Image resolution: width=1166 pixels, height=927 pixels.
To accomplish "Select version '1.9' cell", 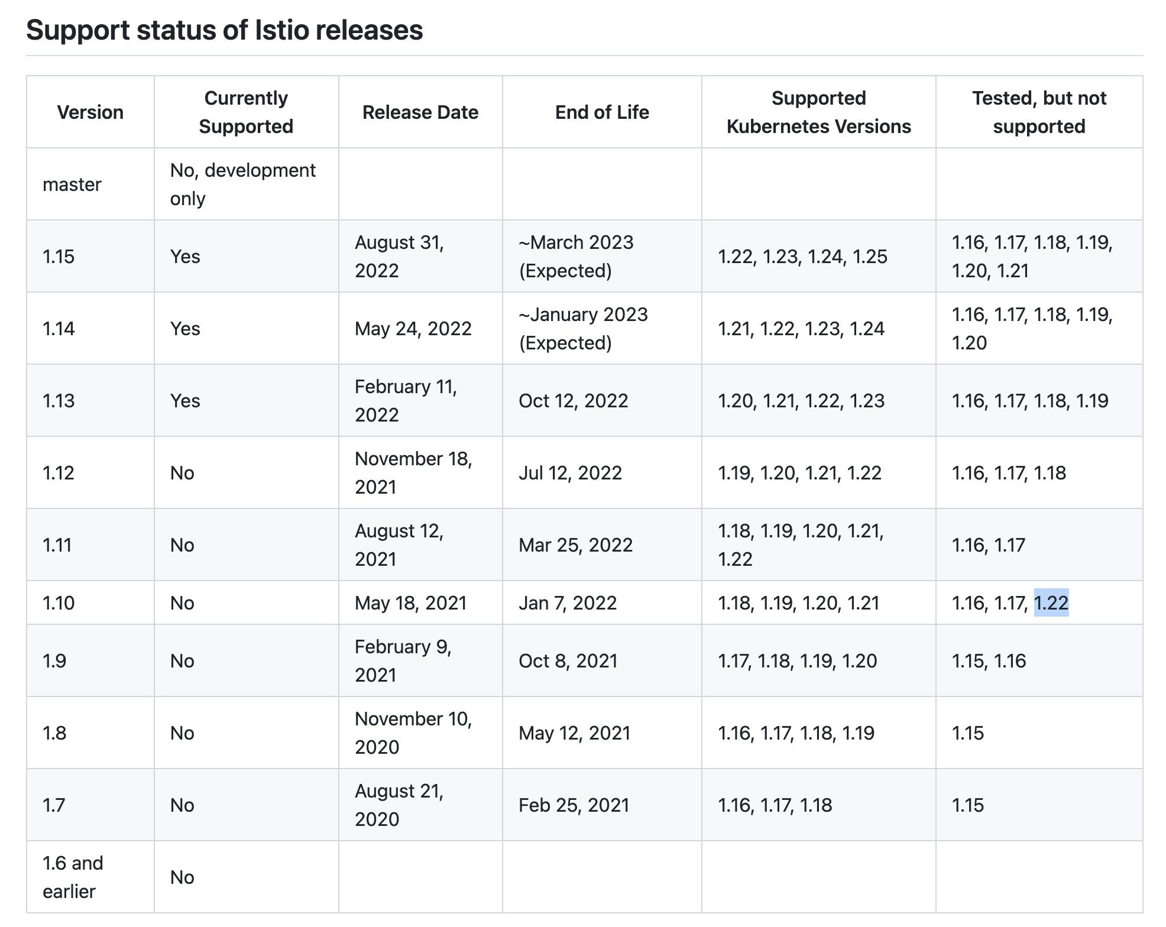I will [90, 660].
